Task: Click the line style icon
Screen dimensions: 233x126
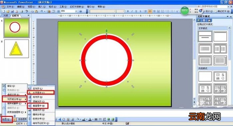Action: tap(96, 119)
